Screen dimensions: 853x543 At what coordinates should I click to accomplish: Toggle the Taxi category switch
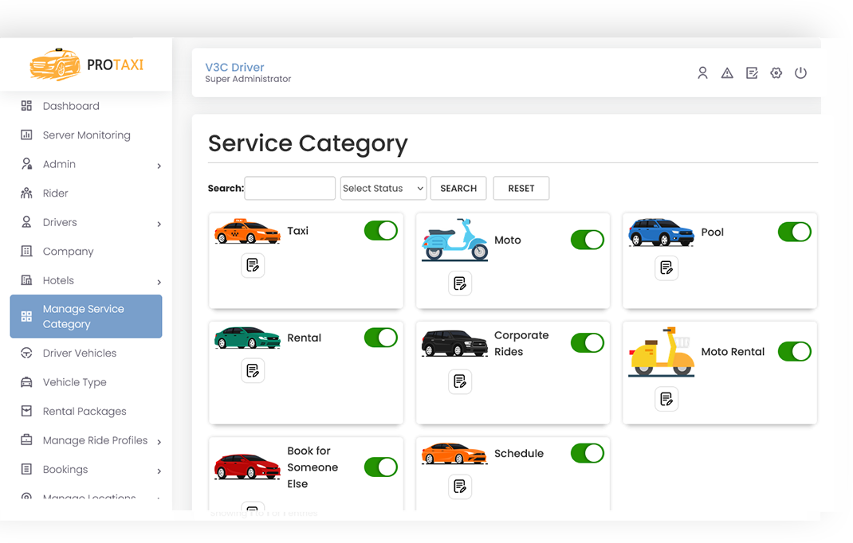tap(381, 230)
